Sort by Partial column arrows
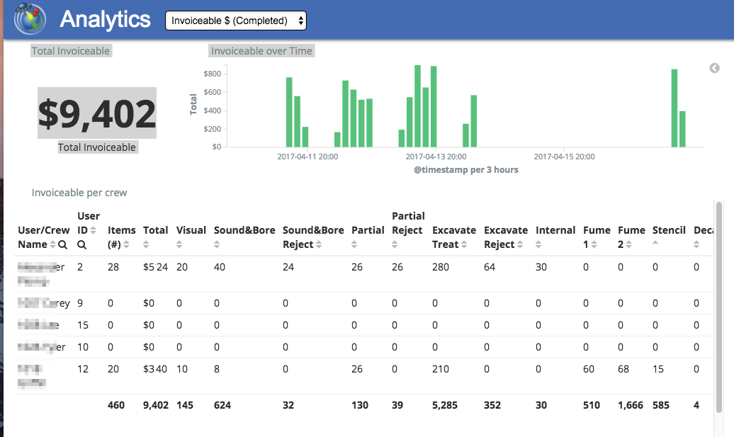The height and width of the screenshot is (437, 734). [354, 244]
